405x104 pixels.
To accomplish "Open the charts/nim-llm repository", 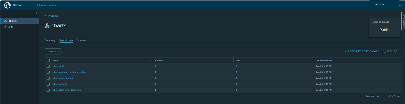I will [x=60, y=84].
